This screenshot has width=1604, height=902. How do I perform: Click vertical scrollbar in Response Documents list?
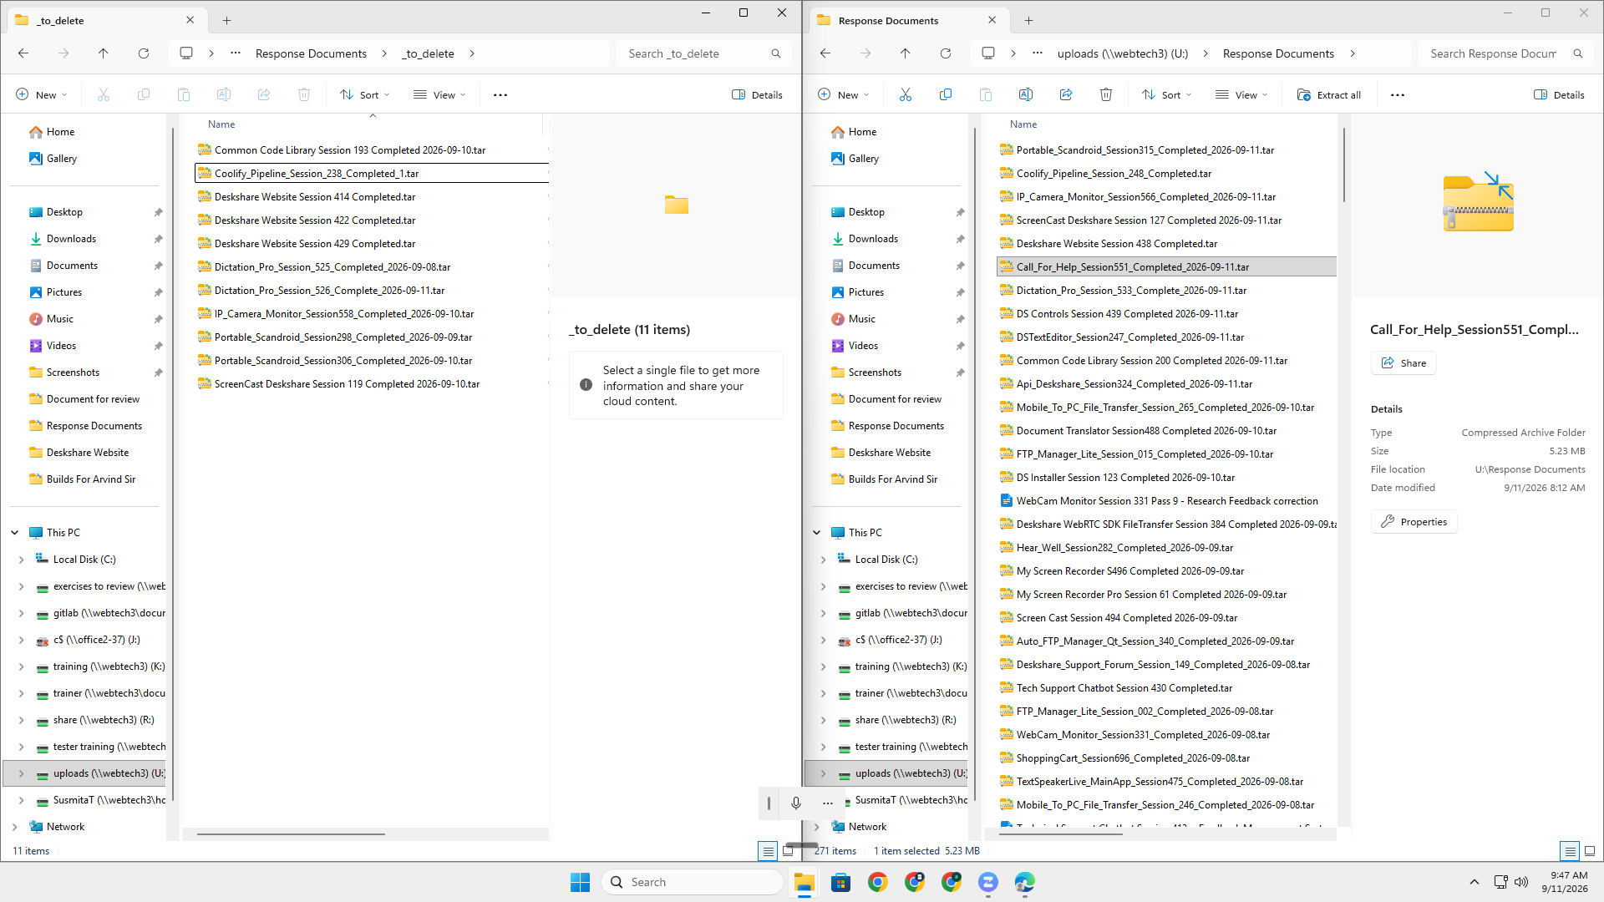[1343, 164]
